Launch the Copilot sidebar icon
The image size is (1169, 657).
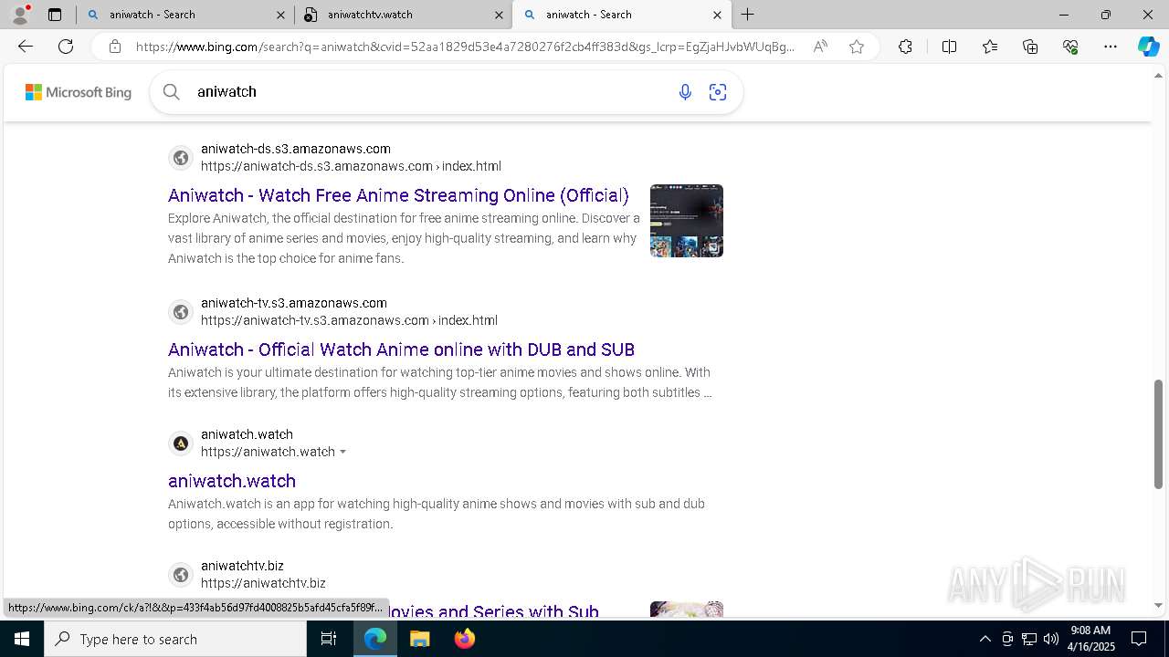click(1148, 47)
